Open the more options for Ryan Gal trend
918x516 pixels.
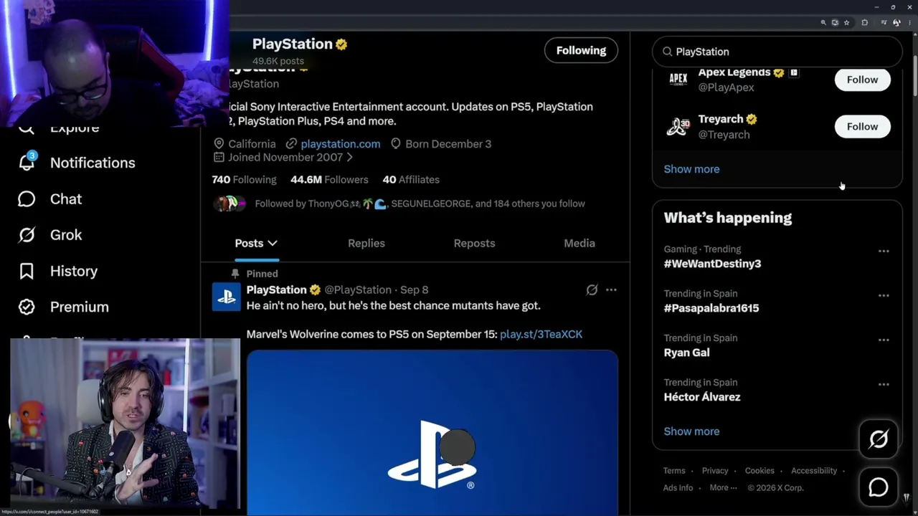[884, 340]
